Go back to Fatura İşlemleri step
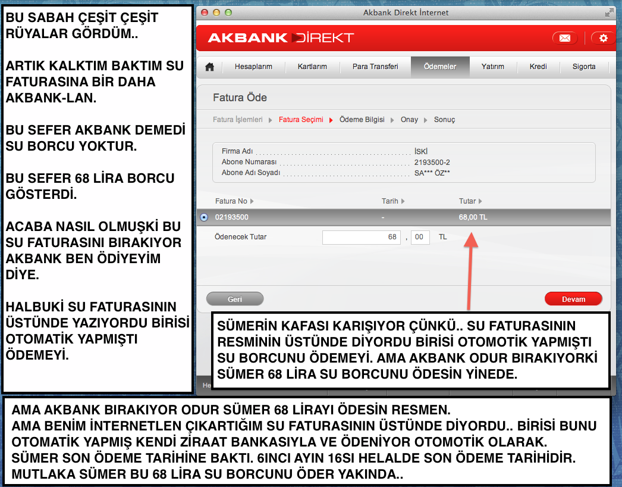 (x=238, y=120)
